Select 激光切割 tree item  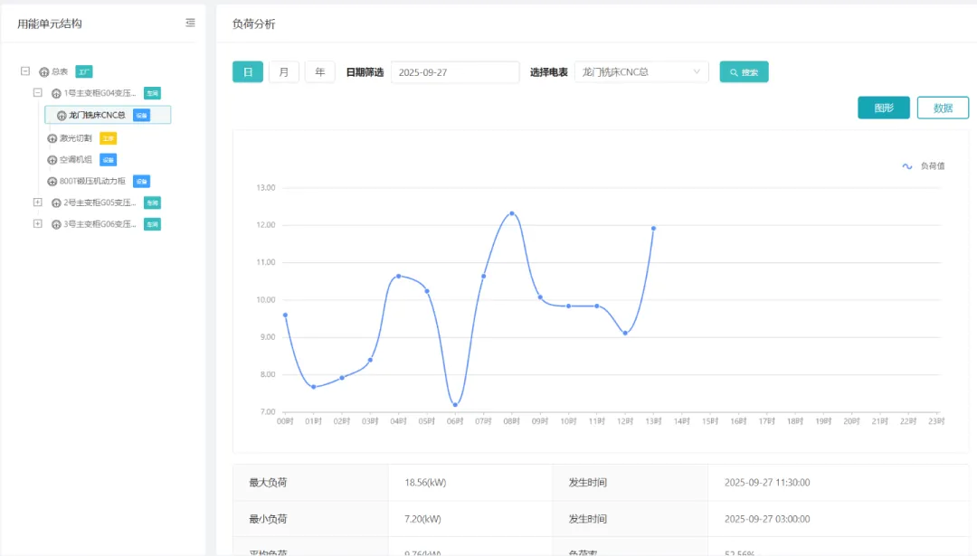pyautogui.click(x=75, y=138)
